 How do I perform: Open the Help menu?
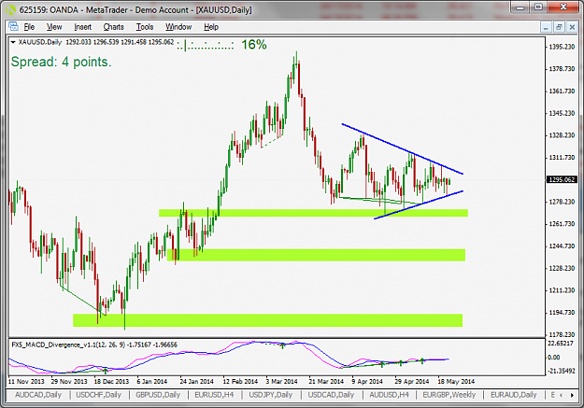[x=211, y=27]
